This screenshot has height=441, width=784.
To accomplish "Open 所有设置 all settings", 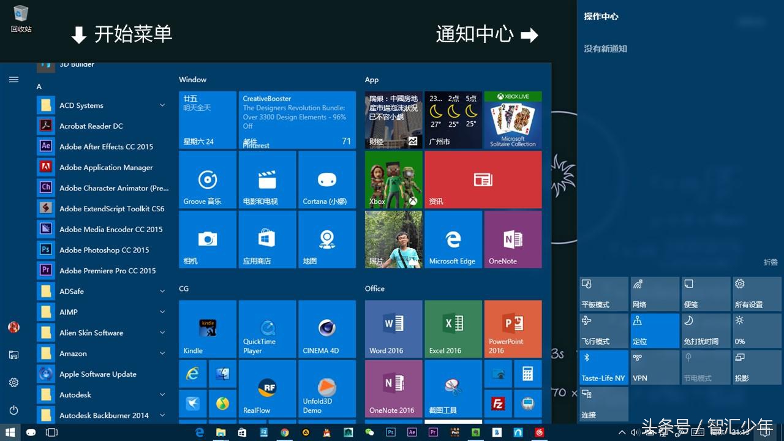I will coord(757,294).
